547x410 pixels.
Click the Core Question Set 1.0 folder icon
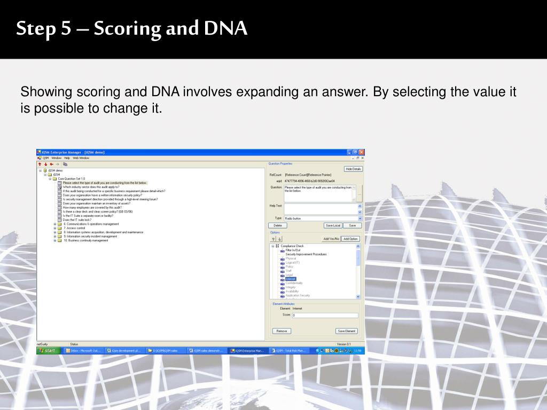[x=55, y=179]
